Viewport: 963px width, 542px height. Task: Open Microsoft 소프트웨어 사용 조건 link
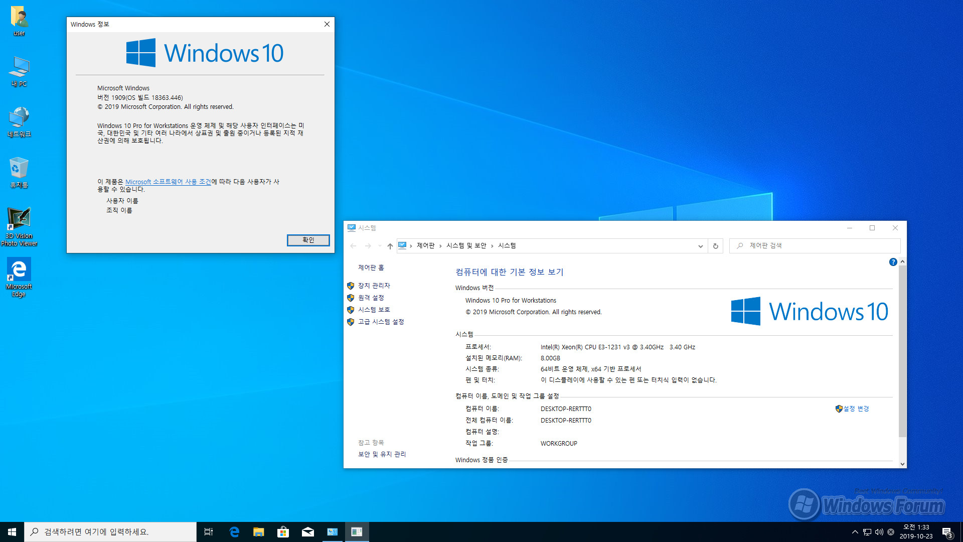168,182
